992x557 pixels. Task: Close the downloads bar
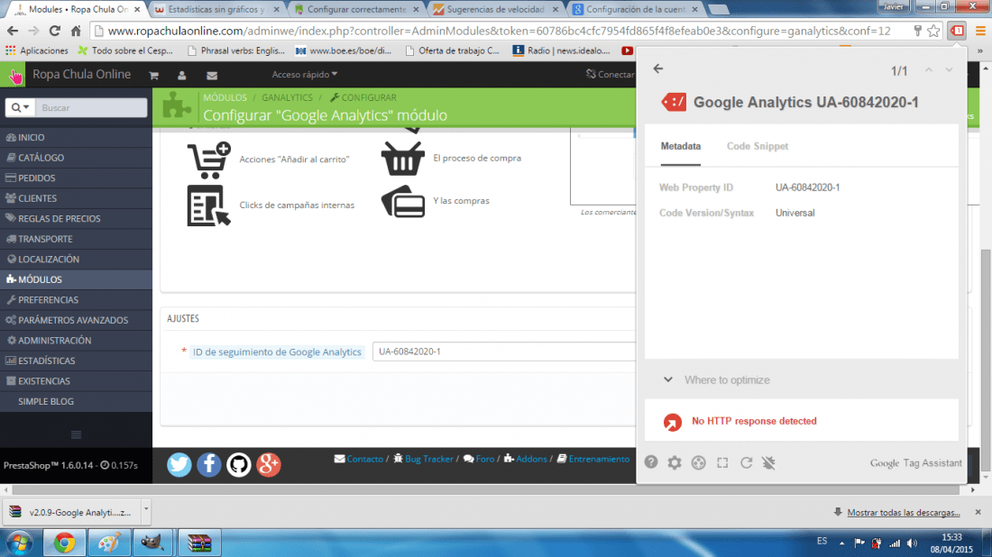tap(978, 511)
